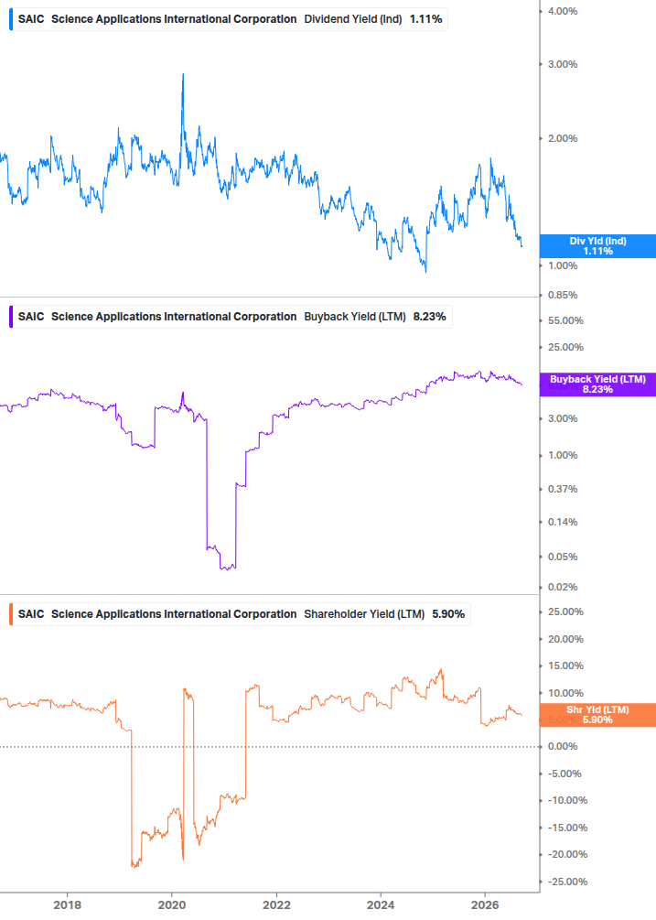Screen dimensions: 656x920
Task: Click the 4.00% dividend axis label
Action: [563, 11]
